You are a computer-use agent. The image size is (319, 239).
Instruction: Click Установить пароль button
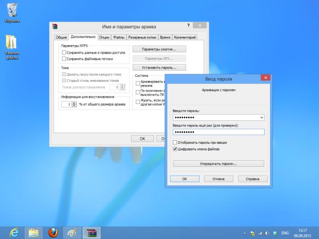(159, 68)
